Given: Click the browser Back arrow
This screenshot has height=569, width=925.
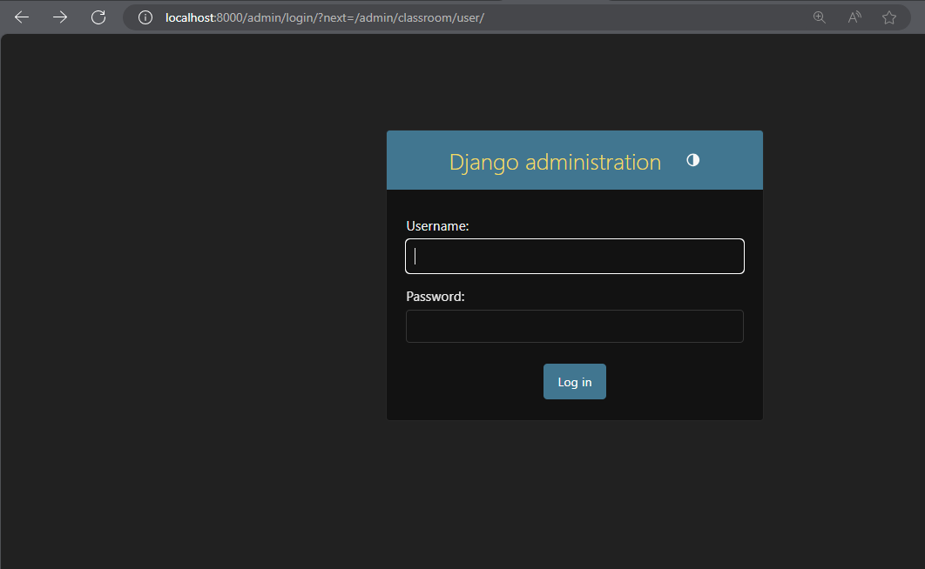Looking at the screenshot, I should (x=22, y=17).
